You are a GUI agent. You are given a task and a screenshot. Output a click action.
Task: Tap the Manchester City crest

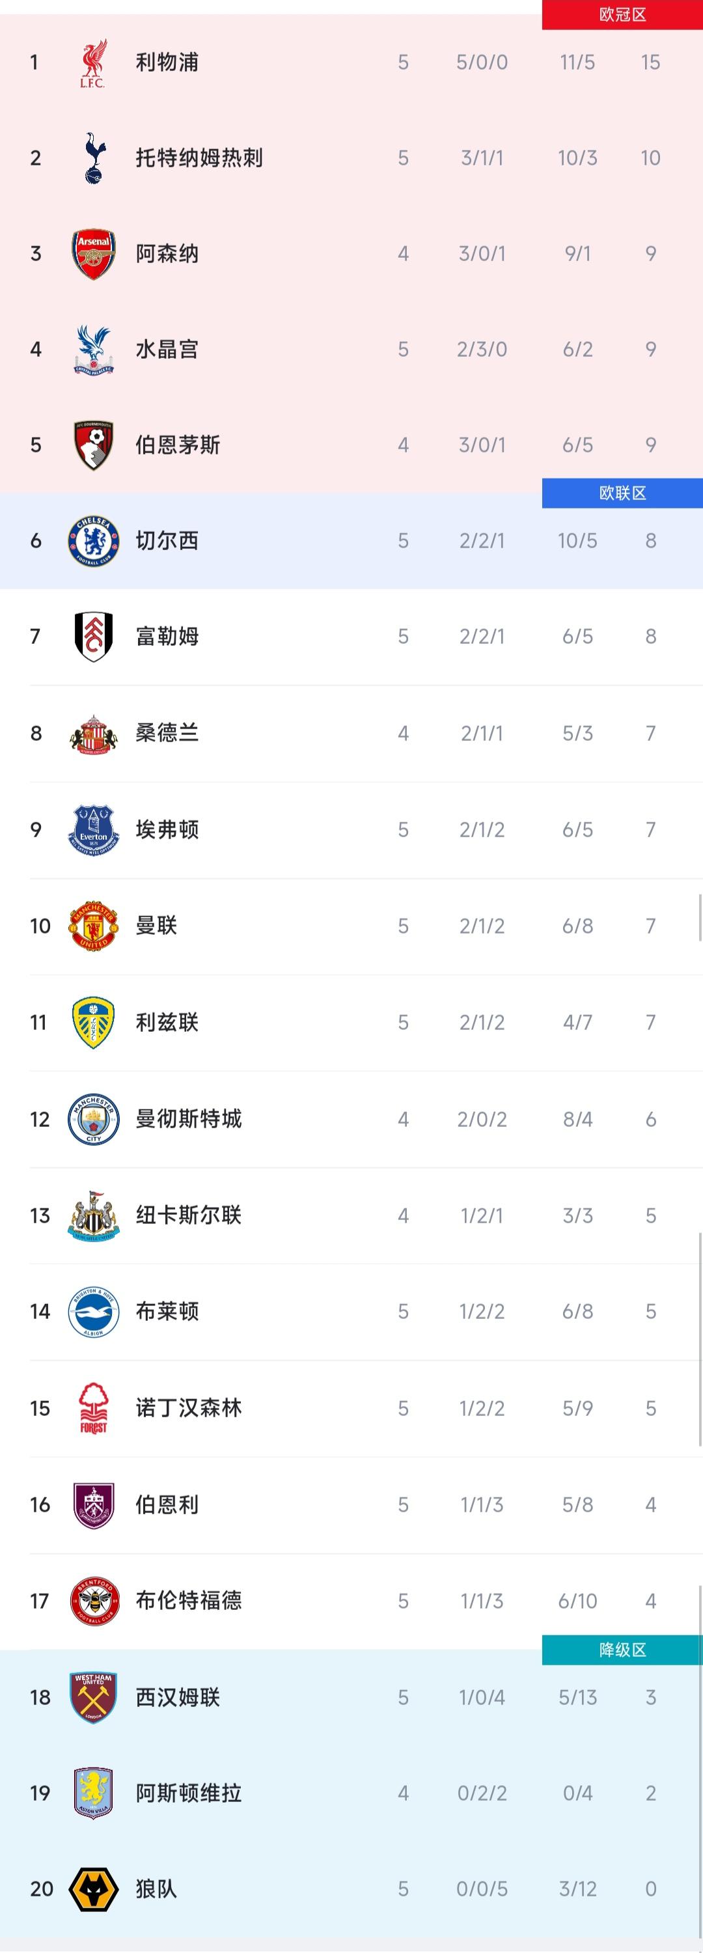[93, 1119]
